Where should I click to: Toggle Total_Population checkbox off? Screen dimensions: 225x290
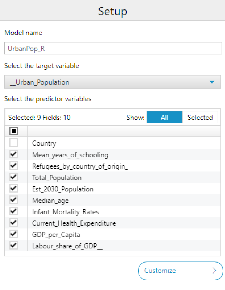pos(14,177)
